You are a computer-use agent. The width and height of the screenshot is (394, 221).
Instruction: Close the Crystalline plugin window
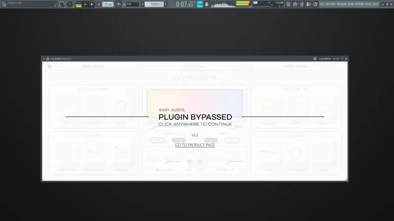coord(346,58)
